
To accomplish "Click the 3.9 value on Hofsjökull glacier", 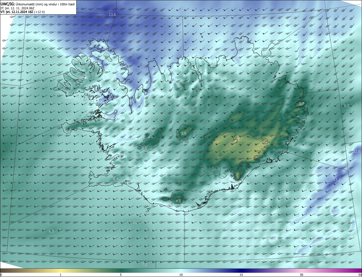I will [184, 133].
